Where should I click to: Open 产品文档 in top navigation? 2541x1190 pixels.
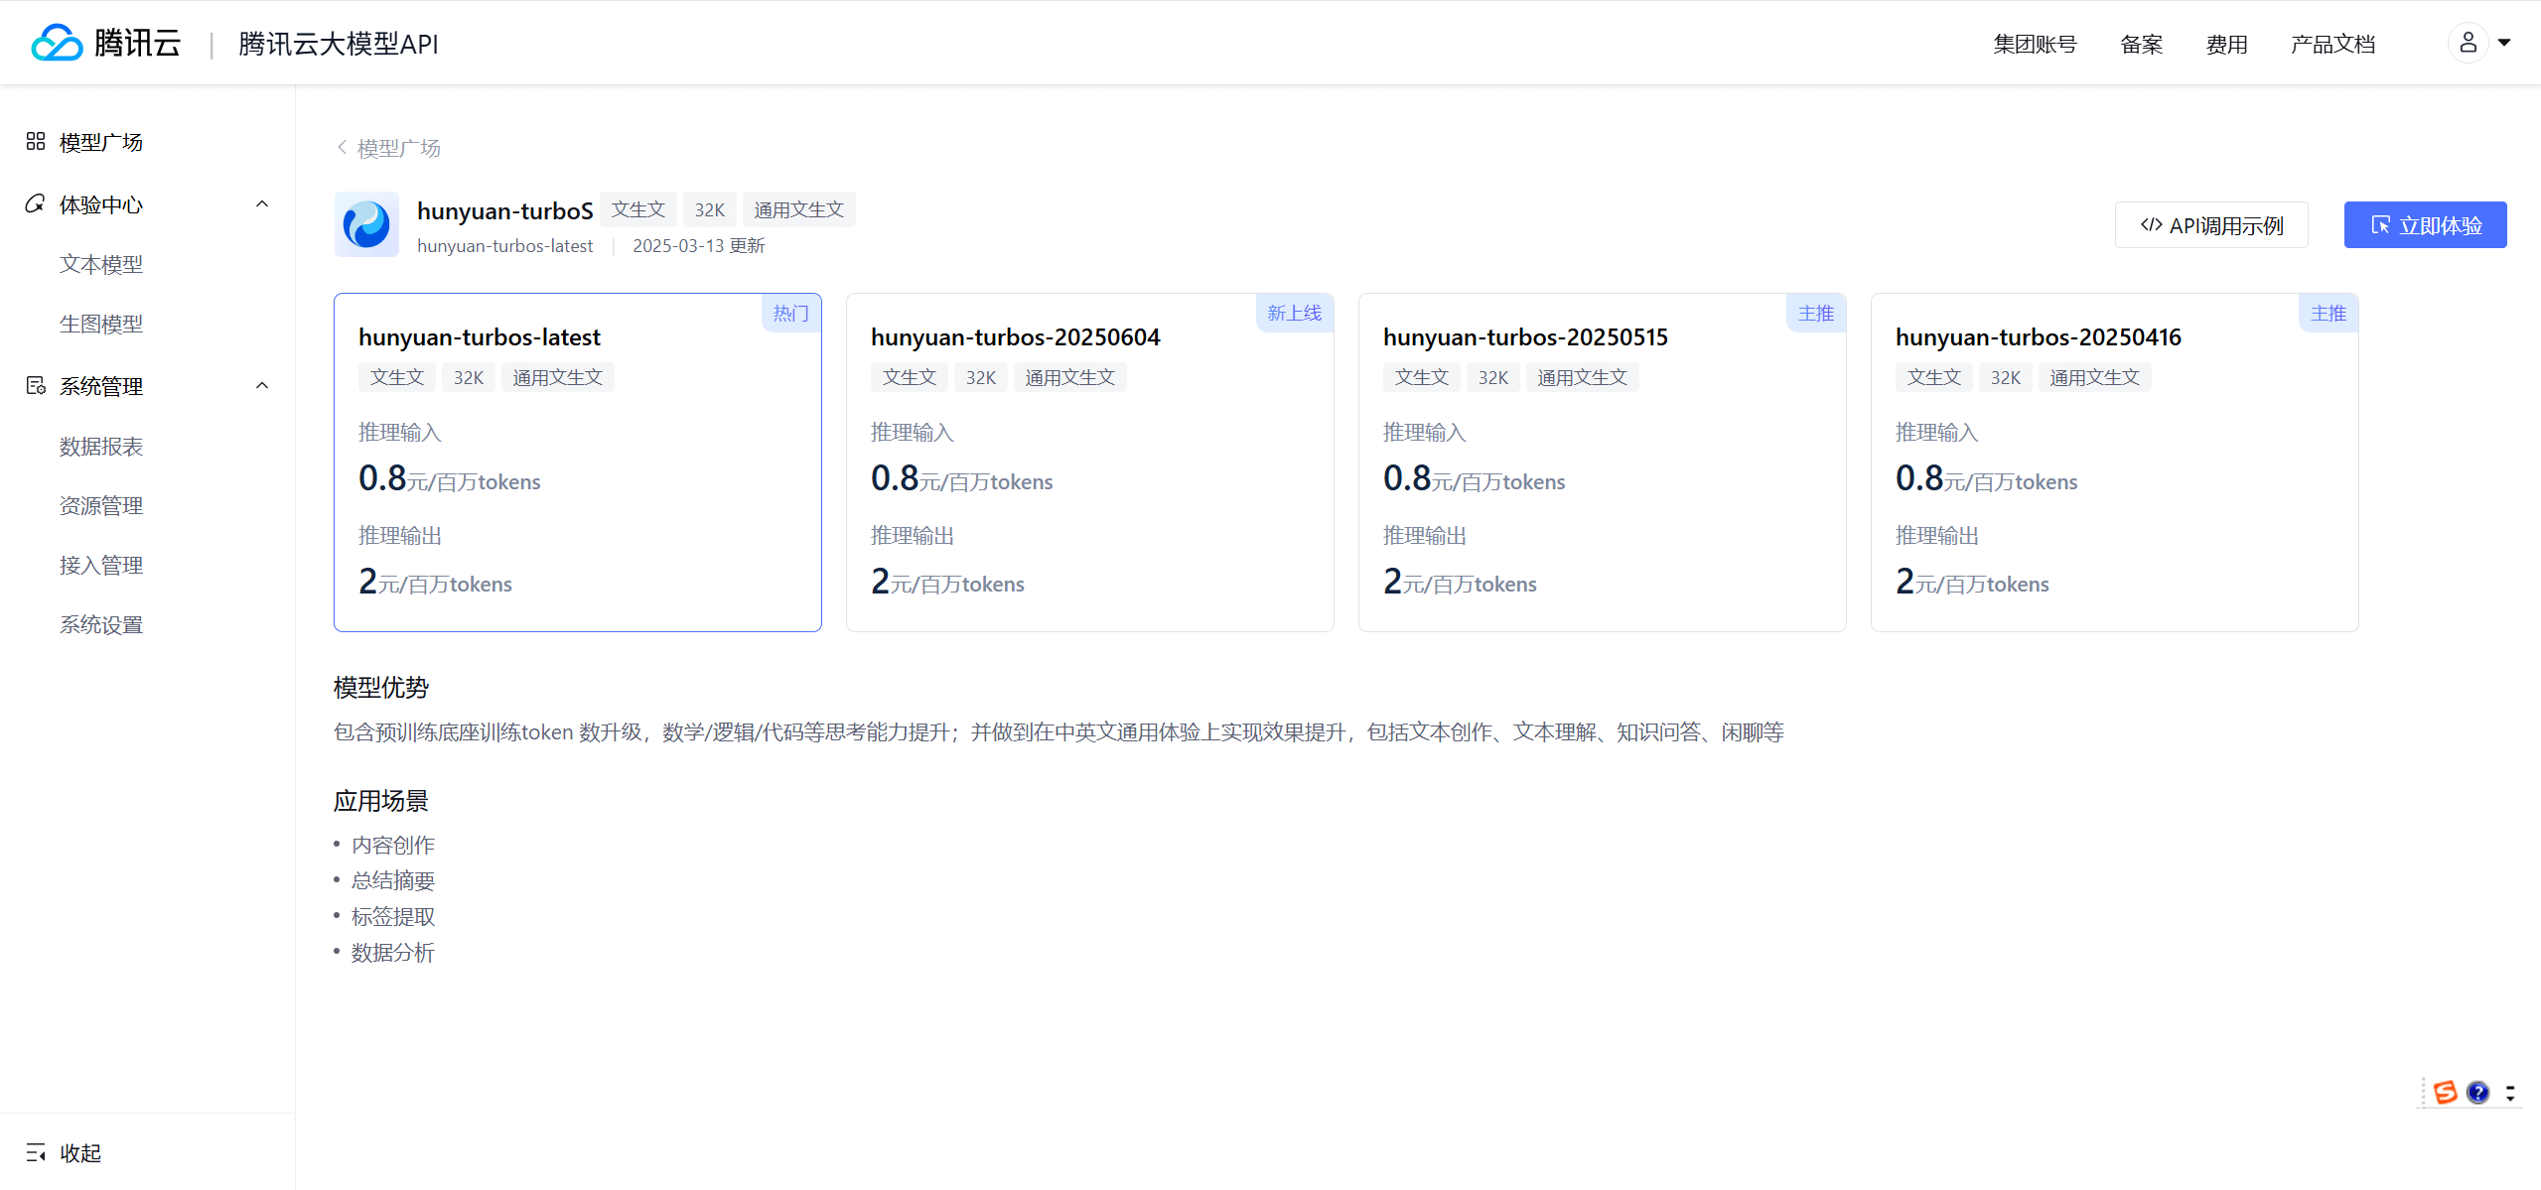tap(2332, 44)
